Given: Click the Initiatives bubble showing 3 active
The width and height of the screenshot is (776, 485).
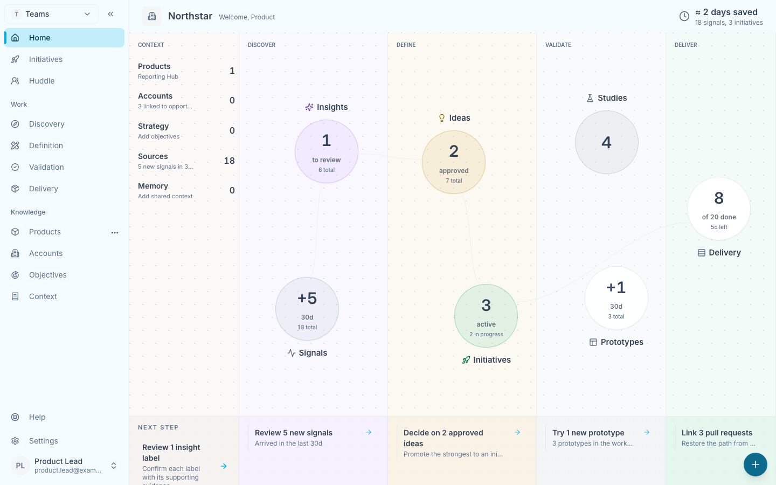Looking at the screenshot, I should (486, 316).
